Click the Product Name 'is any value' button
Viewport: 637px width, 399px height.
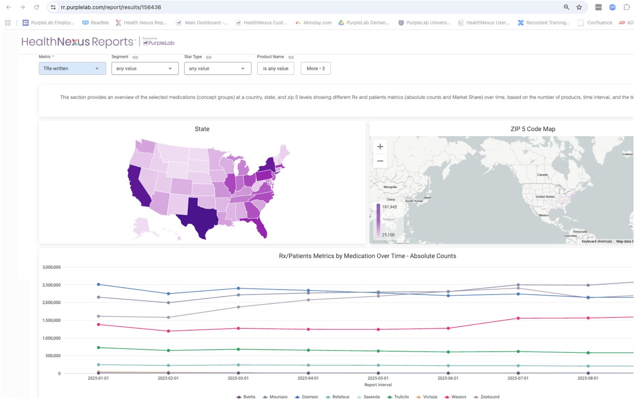(276, 68)
